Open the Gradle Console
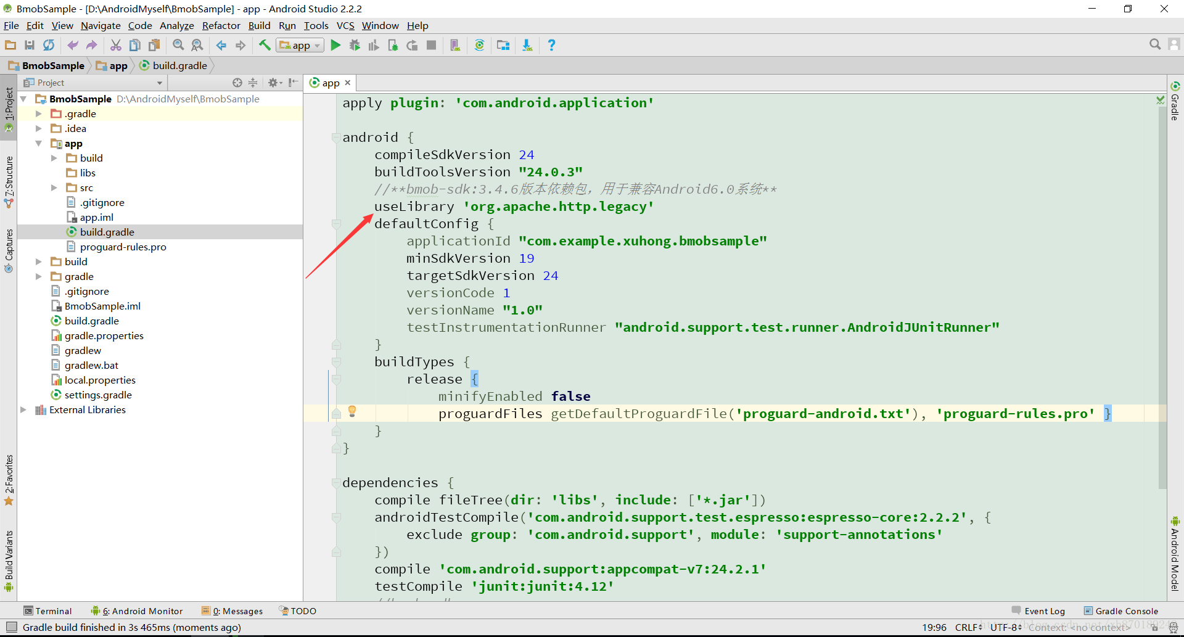 [x=1121, y=610]
